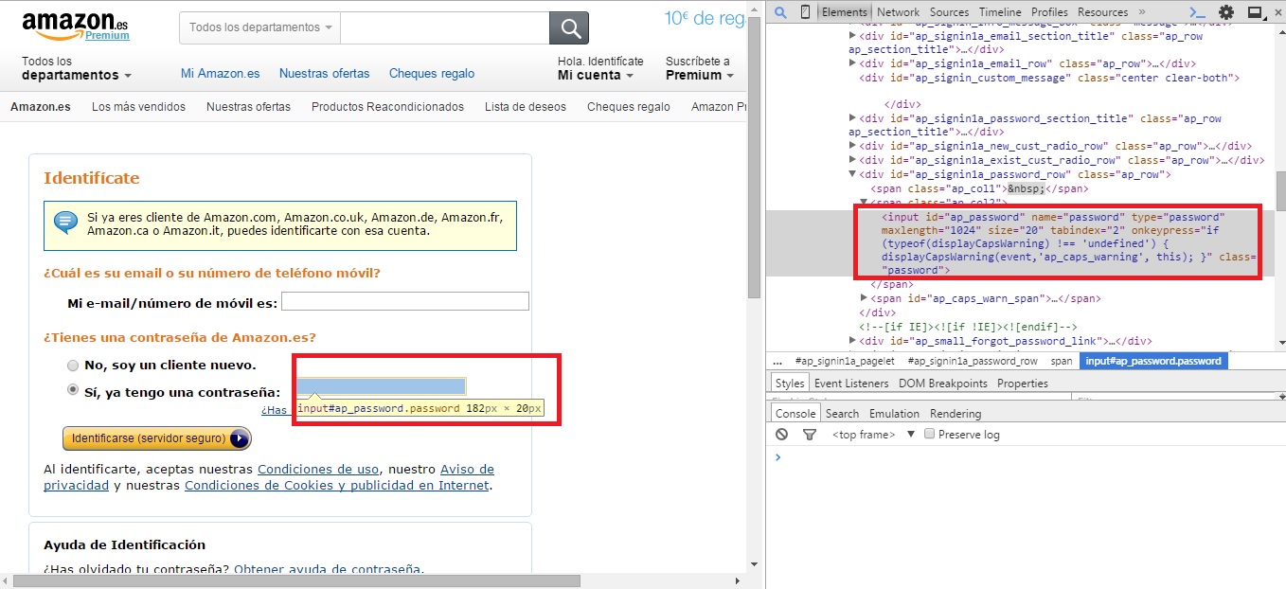1286x589 pixels.
Task: Clear the console with the clear icon
Action: click(x=781, y=435)
